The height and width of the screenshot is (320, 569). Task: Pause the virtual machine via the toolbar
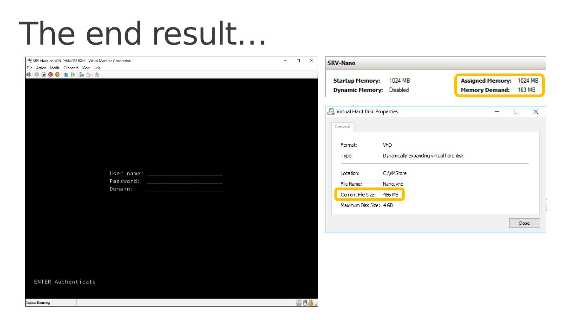(x=66, y=74)
